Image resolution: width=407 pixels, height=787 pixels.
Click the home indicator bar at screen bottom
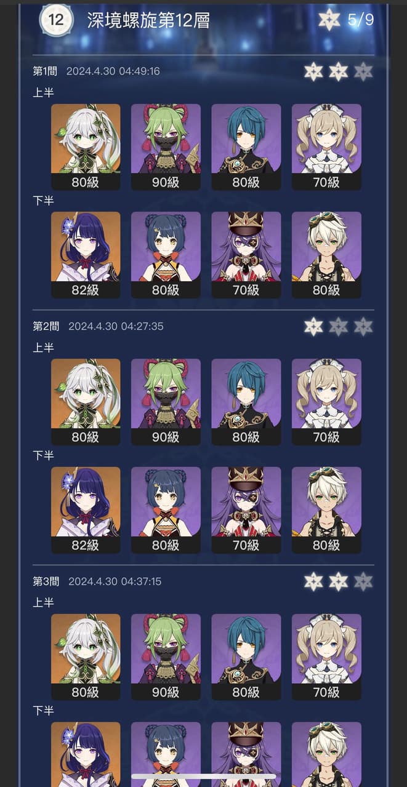[x=204, y=777]
